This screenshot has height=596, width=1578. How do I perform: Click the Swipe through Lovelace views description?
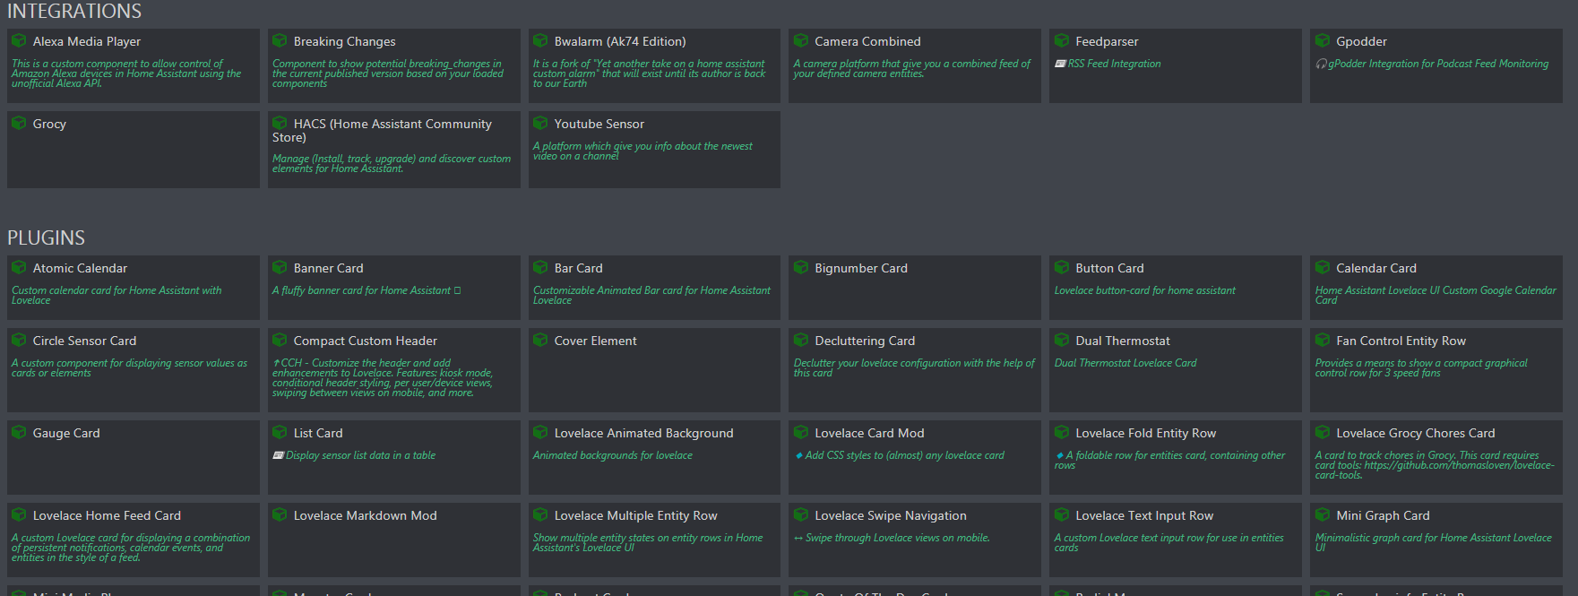(x=892, y=538)
